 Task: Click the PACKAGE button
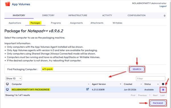(158, 103)
